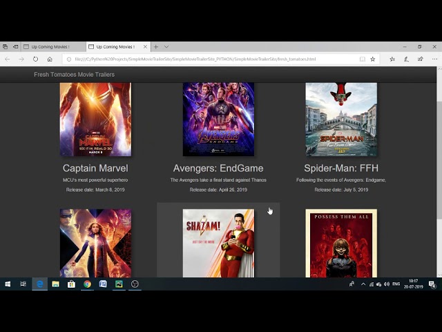
Task: Click the Spider-Man: FFH title
Action: (x=341, y=168)
